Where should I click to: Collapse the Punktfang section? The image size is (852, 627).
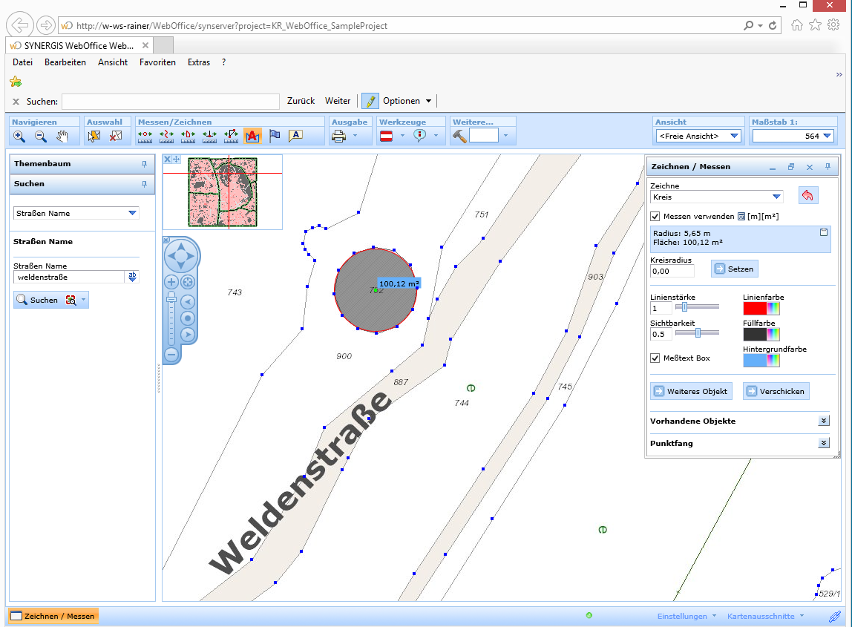click(823, 442)
